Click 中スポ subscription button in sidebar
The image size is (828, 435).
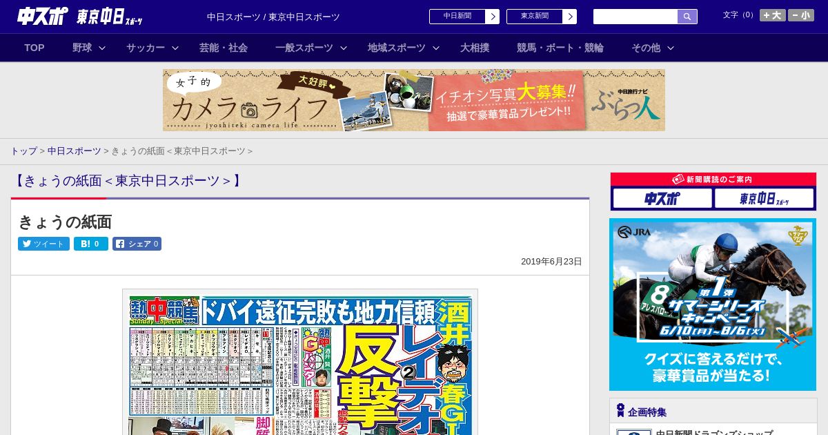tap(662, 199)
